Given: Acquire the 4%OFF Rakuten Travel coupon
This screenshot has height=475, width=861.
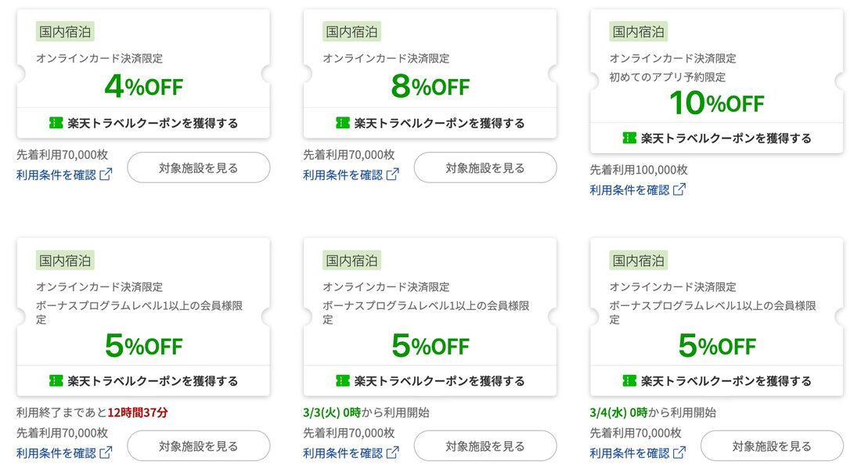Looking at the screenshot, I should click(142, 123).
